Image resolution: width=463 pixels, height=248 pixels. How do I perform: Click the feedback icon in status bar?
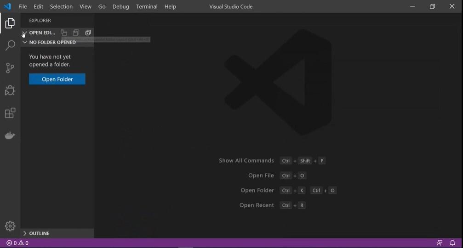click(440, 243)
